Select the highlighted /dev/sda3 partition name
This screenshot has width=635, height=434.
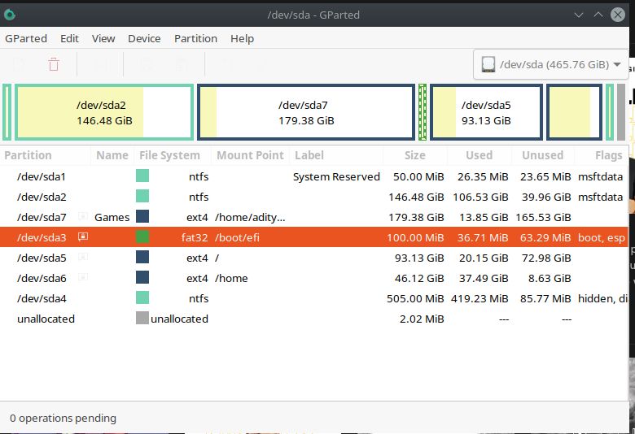42,237
